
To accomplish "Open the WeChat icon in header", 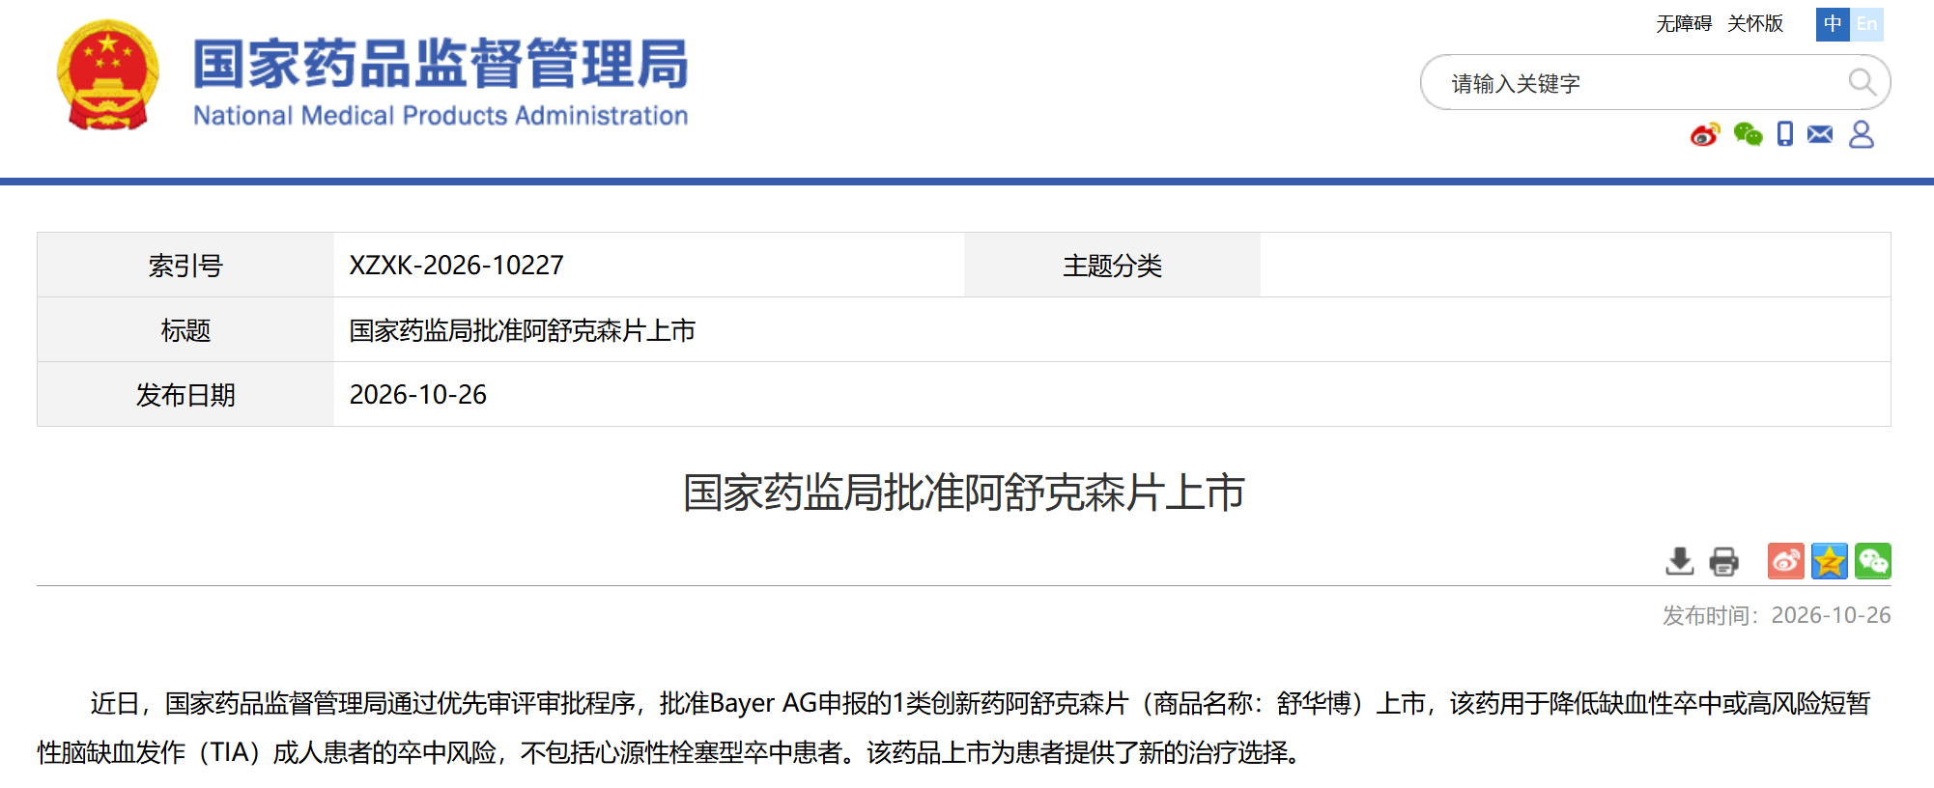I will tap(1748, 134).
